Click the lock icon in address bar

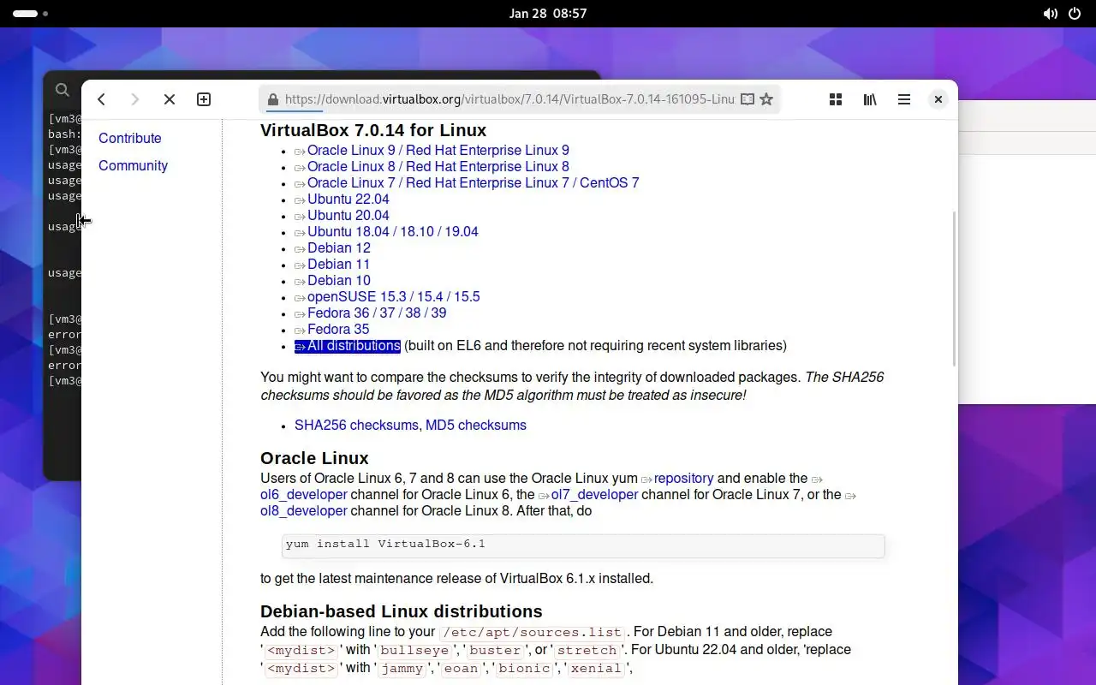(x=273, y=99)
